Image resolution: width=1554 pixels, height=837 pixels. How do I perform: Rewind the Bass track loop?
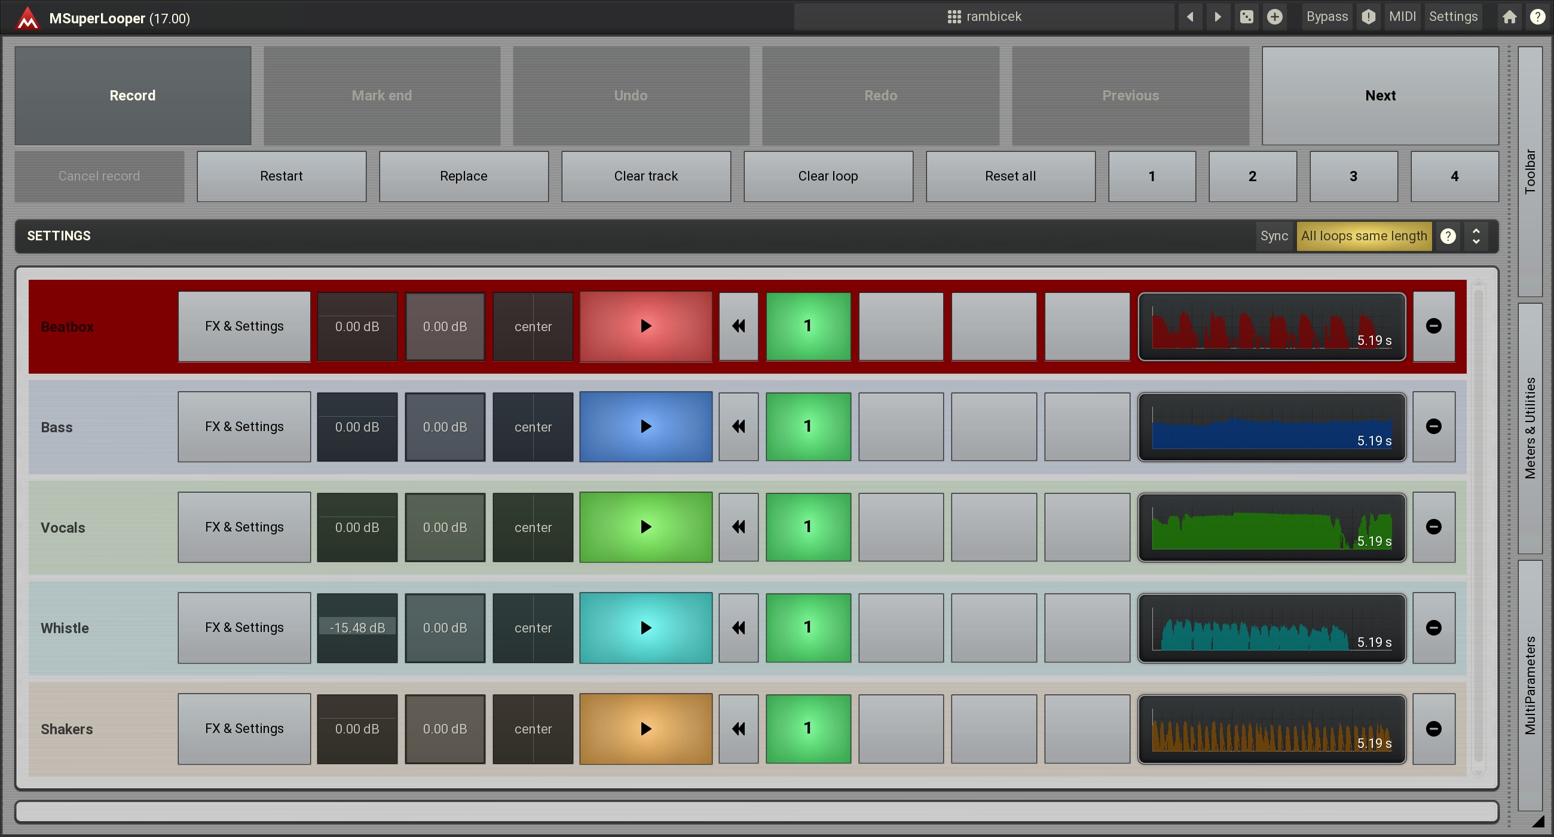(738, 427)
